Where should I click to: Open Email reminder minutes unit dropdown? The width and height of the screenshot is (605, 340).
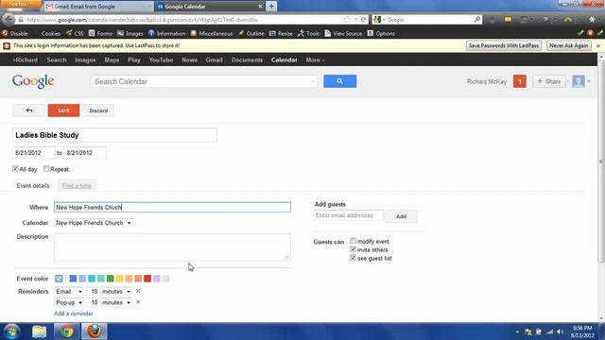[x=116, y=292]
